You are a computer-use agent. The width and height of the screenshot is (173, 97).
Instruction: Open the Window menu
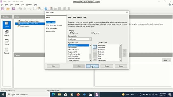click(29, 5)
